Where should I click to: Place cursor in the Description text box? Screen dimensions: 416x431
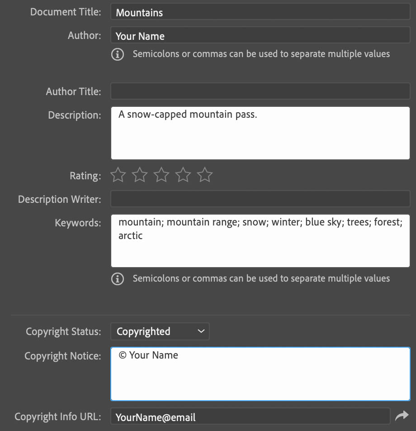coord(260,131)
